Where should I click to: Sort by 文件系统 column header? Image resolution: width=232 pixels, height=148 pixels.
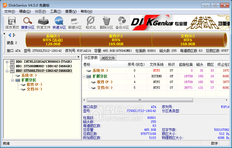157,64
